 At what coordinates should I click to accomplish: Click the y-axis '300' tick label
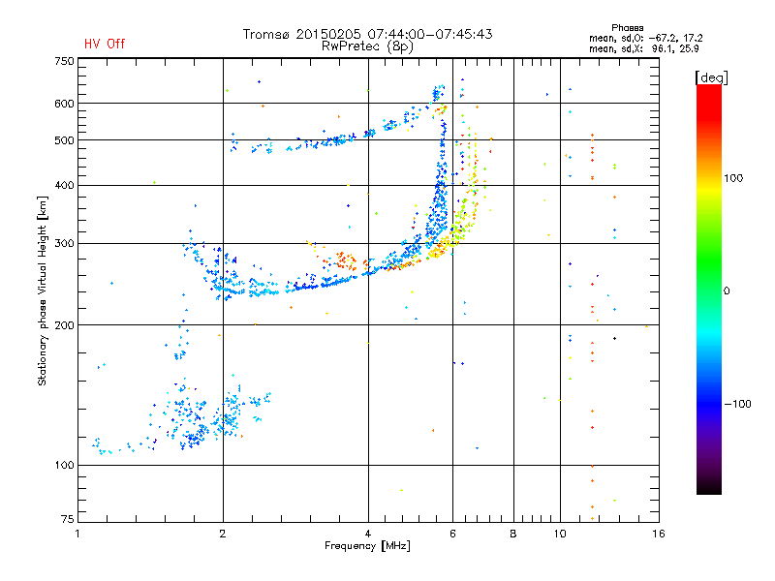coord(64,243)
